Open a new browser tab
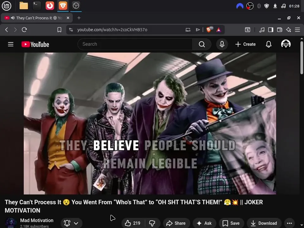The height and width of the screenshot is (228, 304). point(79,18)
